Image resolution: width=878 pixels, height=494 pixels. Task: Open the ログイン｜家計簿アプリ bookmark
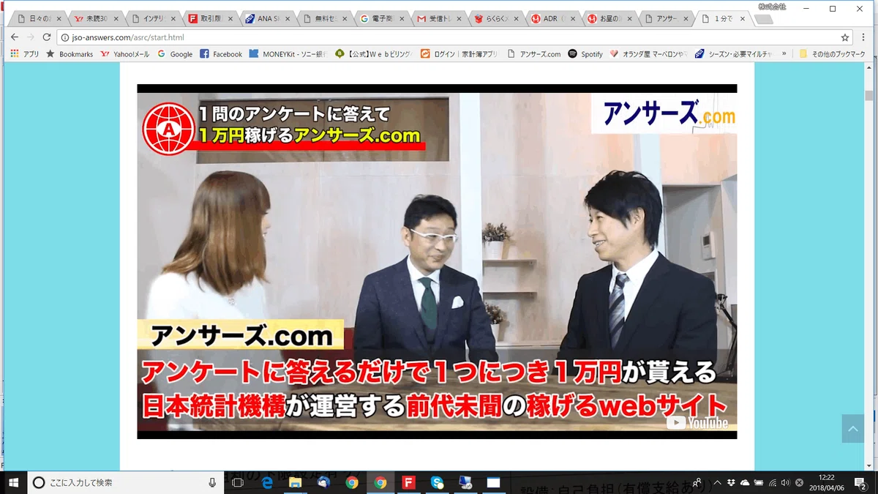click(459, 54)
